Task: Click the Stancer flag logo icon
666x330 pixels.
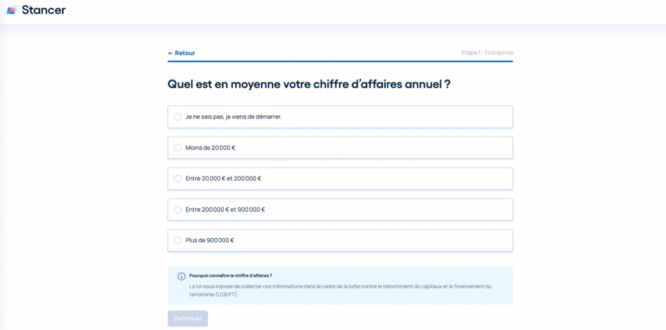Action: [x=12, y=10]
